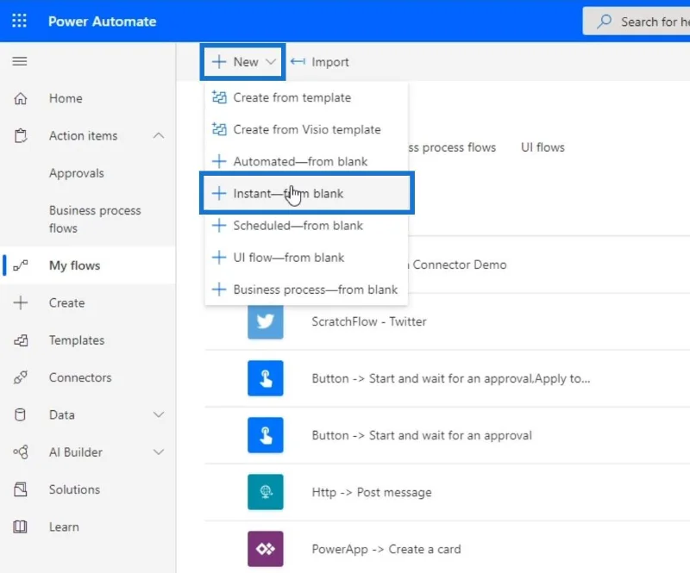The width and height of the screenshot is (690, 573).
Task: Open Business process flows in sidebar
Action: coord(95,219)
